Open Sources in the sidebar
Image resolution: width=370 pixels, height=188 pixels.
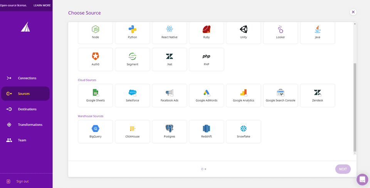25,94
